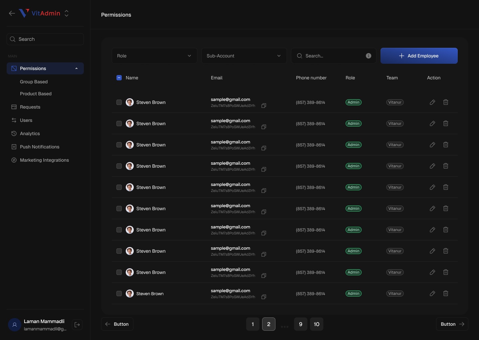The height and width of the screenshot is (340, 479).
Task: Open Analytics in the sidebar
Action: pos(45,133)
